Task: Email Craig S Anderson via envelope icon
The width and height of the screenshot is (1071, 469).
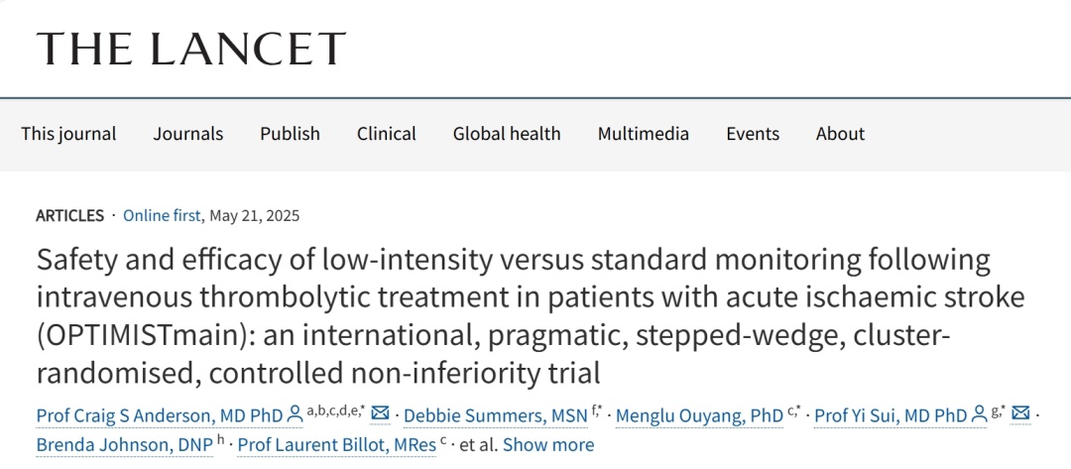Action: click(380, 413)
